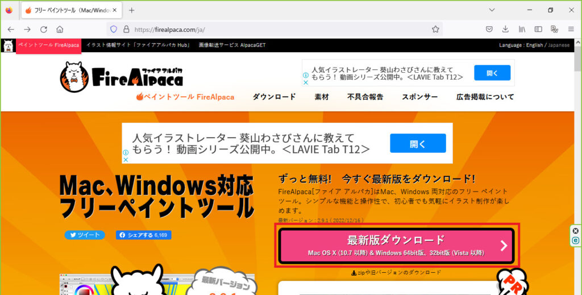Viewport: 582px width, 295px height.
Task: Open the library bookshelf icon
Action: click(x=522, y=30)
